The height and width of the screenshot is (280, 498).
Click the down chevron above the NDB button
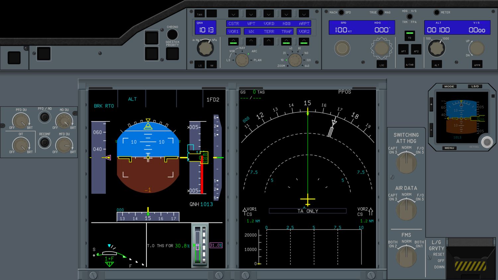point(286,14)
